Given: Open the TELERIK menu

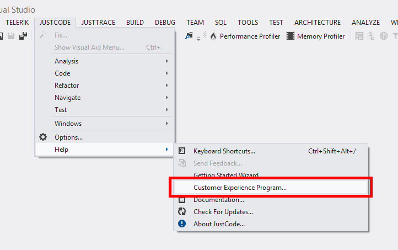Looking at the screenshot, I should click(17, 23).
